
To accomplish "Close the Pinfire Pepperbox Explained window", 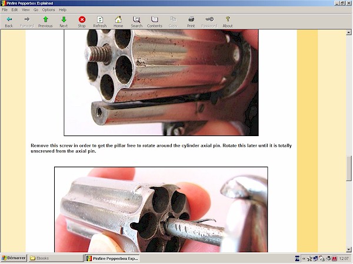I will click(x=348, y=3).
